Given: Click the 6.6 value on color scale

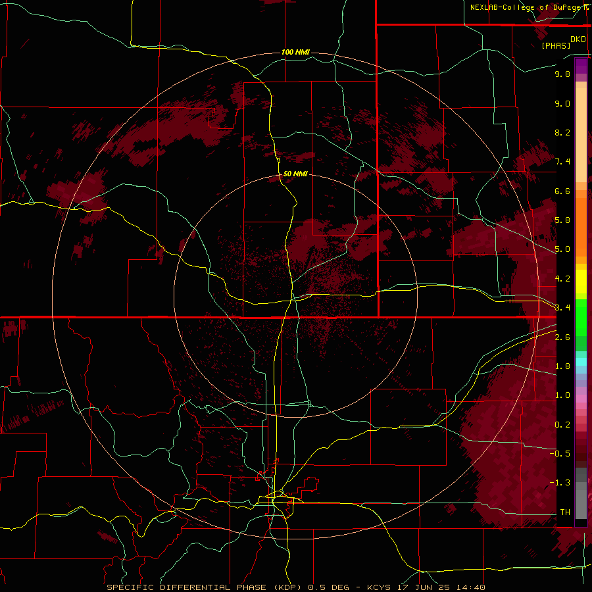Looking at the screenshot, I should (562, 191).
